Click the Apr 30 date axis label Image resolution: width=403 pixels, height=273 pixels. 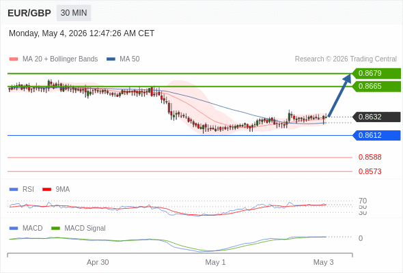98,262
